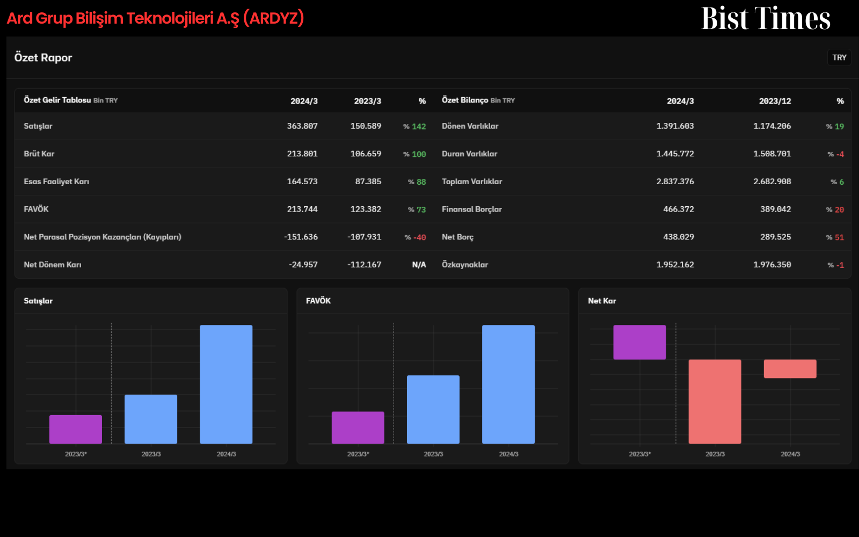Click the Toplam Varlıklar label

[472, 182]
